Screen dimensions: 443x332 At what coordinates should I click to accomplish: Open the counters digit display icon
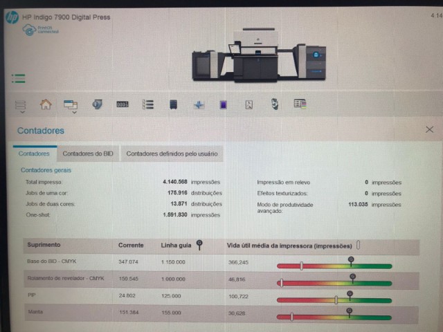[x=123, y=104]
